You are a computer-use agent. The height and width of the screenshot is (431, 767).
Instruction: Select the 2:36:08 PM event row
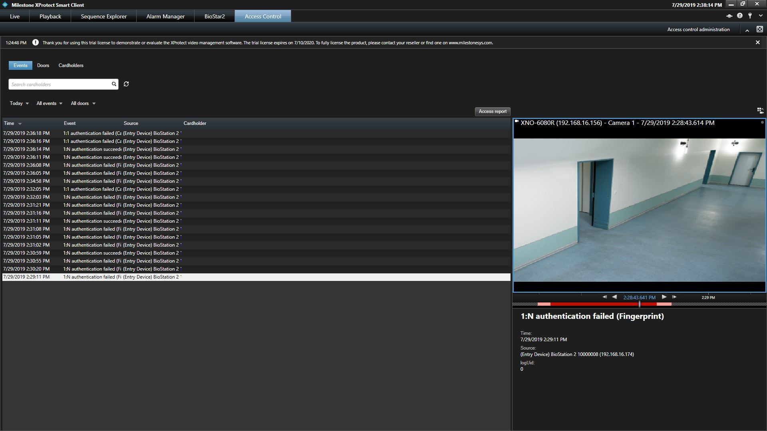tap(256, 165)
